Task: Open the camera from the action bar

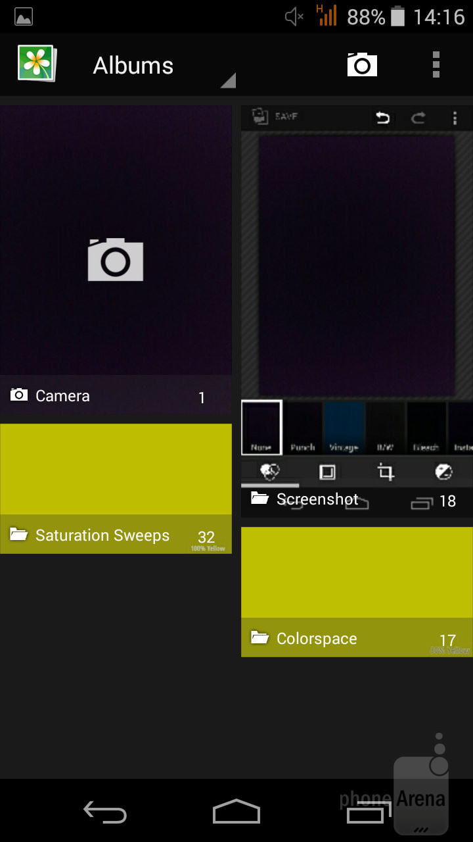Action: (362, 64)
